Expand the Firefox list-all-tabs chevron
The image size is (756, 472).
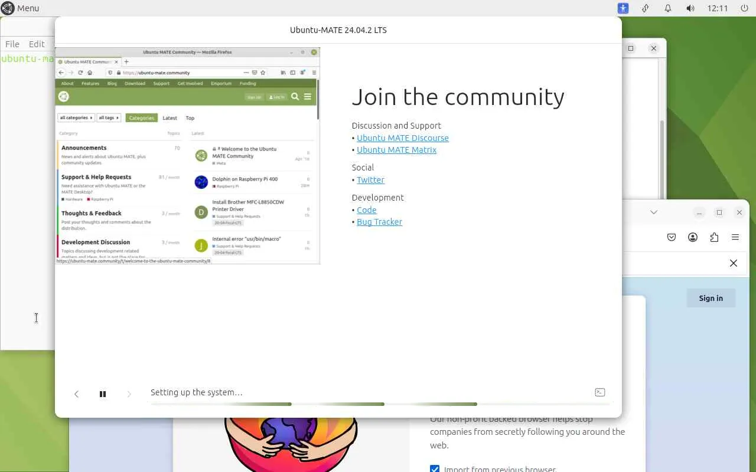tap(654, 212)
